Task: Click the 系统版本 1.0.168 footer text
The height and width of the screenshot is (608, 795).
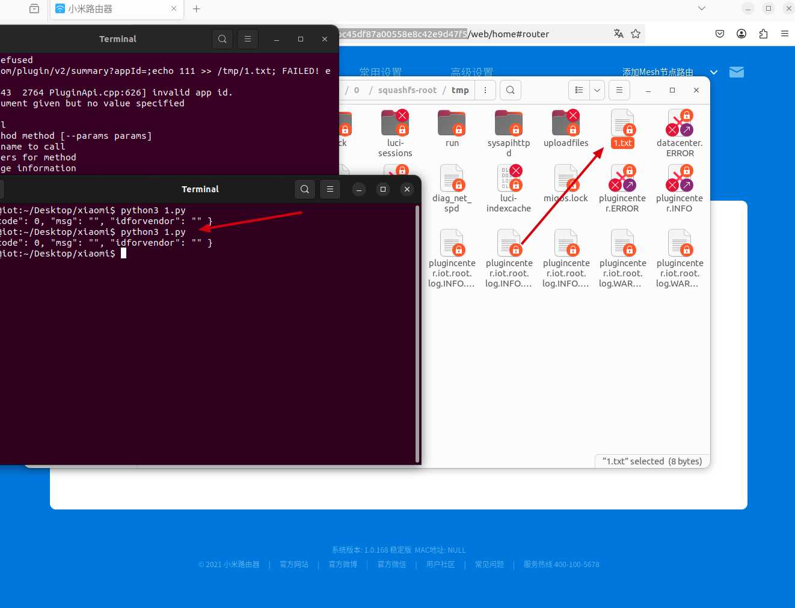Action: click(x=372, y=550)
